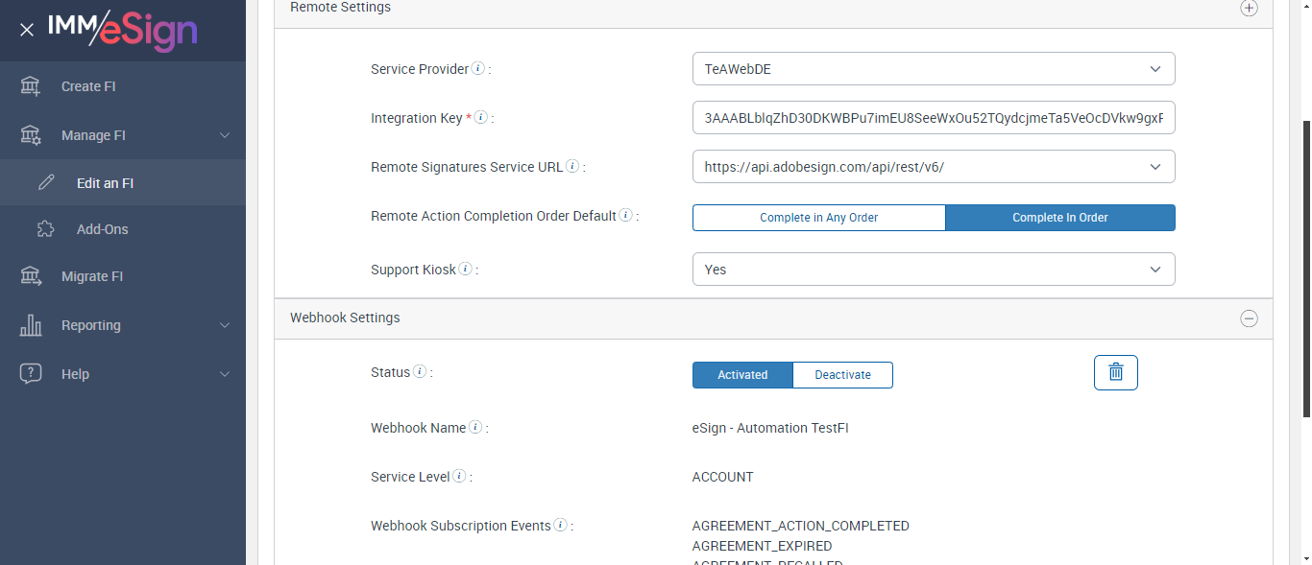Click the Support Kiosk info icon
The image size is (1312, 565).
point(466,270)
